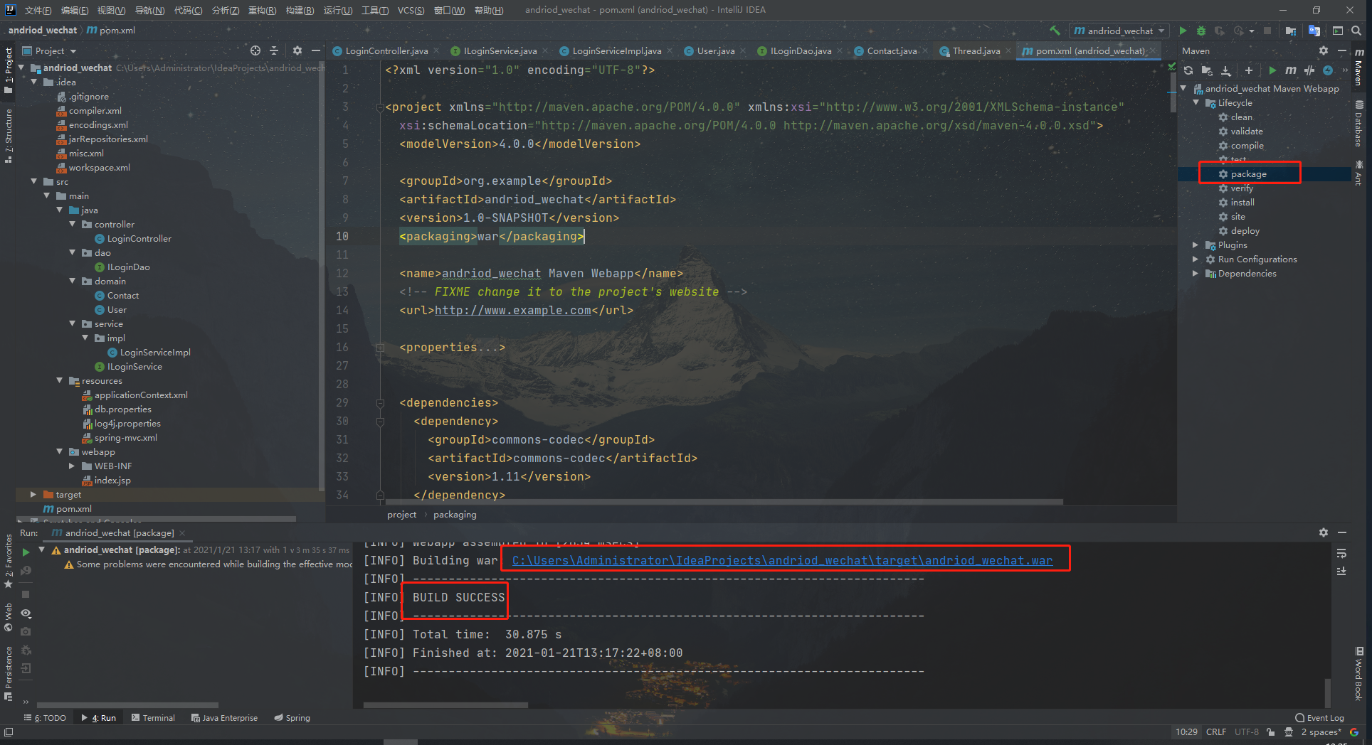Open the Spring tool window tab

(x=292, y=718)
